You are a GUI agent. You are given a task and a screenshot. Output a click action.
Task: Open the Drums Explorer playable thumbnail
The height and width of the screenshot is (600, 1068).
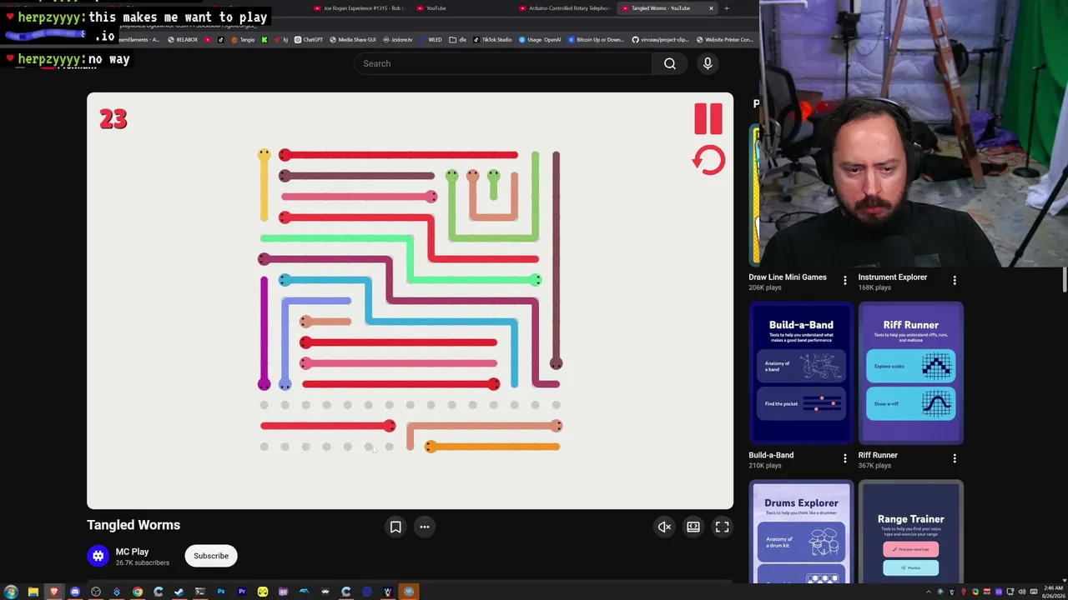click(801, 532)
